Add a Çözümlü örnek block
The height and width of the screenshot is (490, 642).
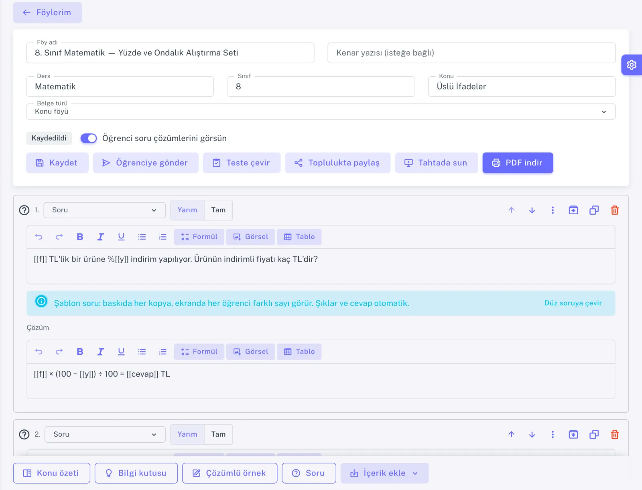click(x=230, y=473)
